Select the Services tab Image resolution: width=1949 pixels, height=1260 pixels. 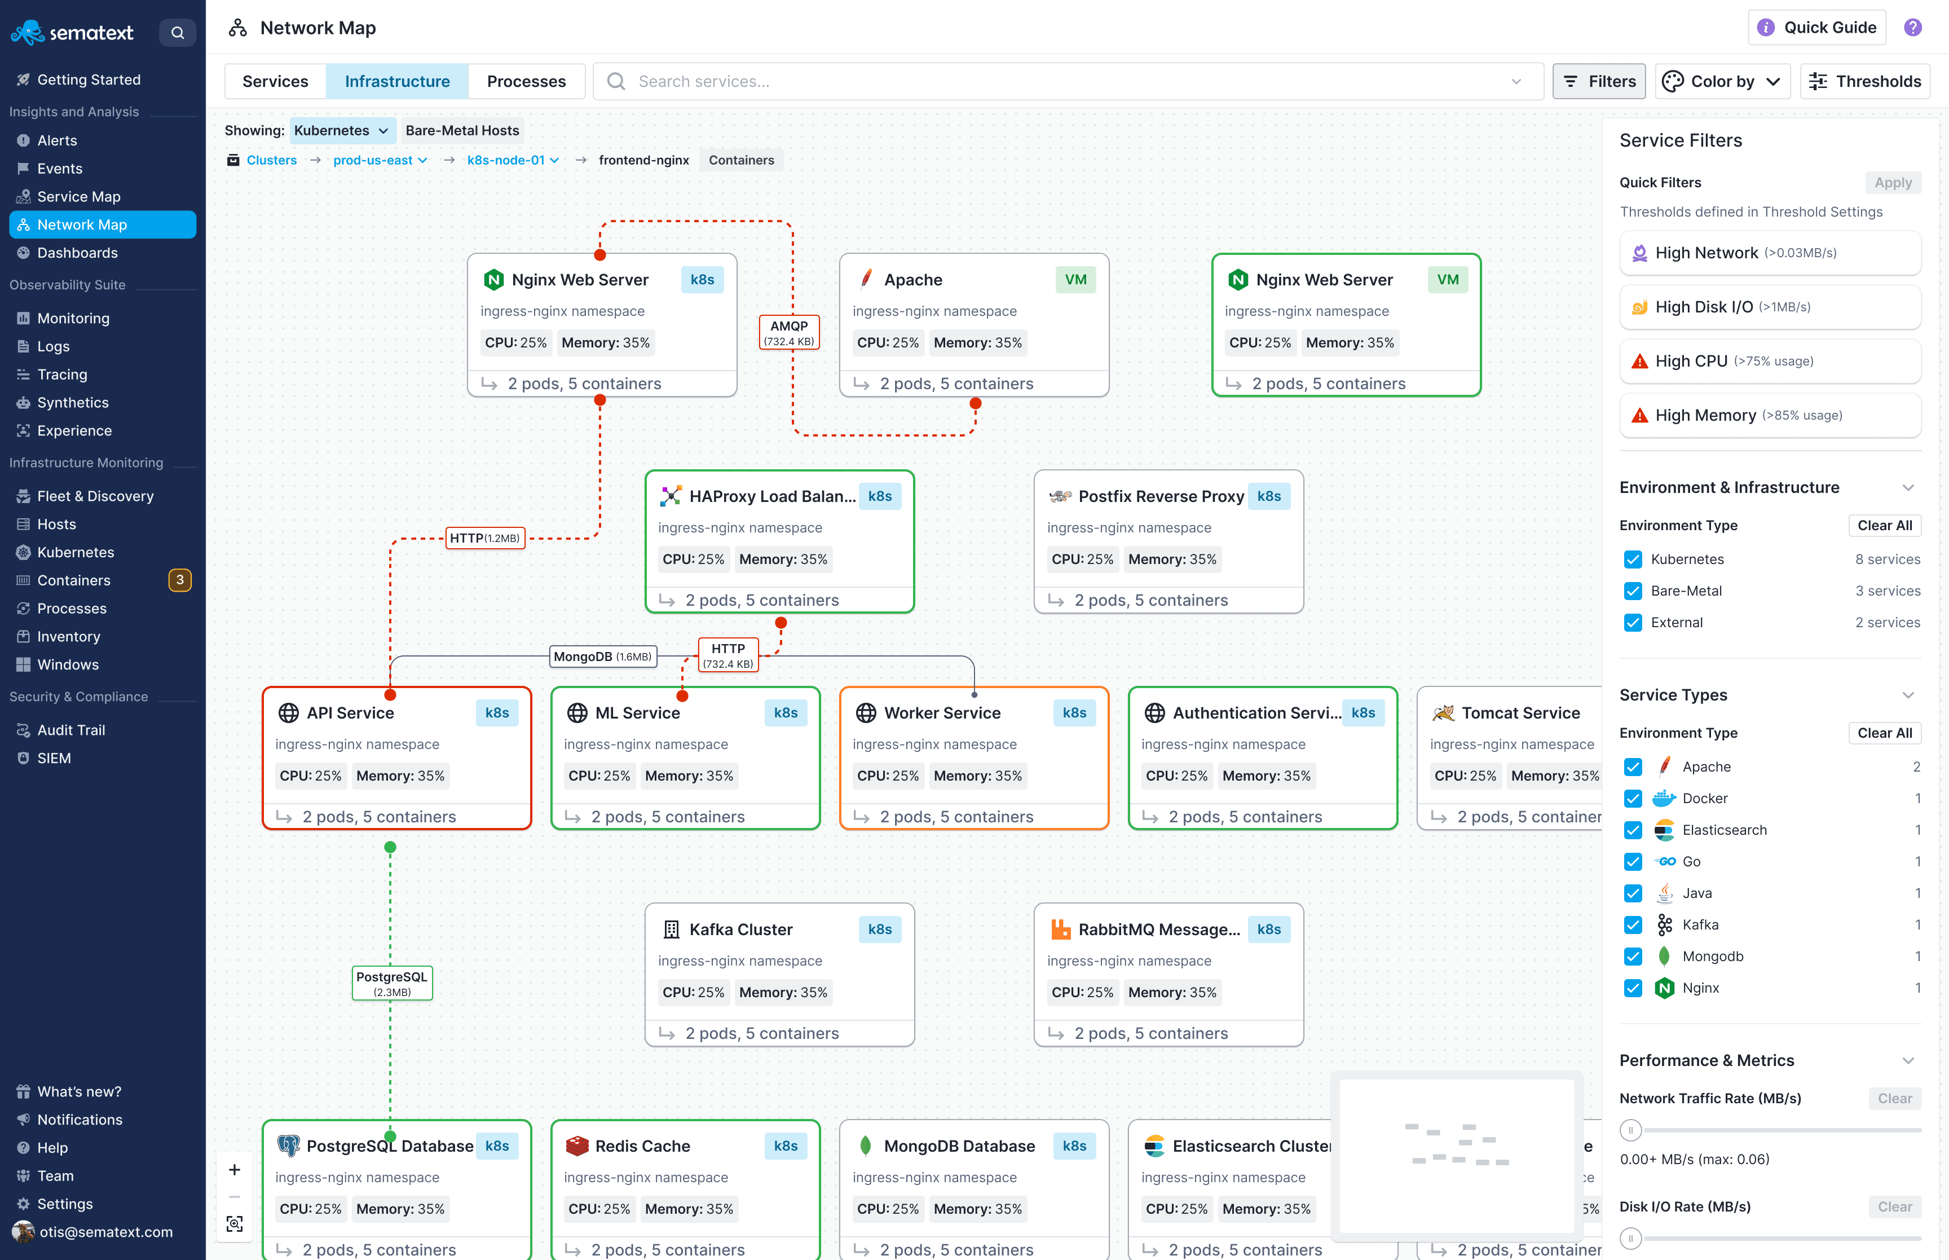[275, 81]
